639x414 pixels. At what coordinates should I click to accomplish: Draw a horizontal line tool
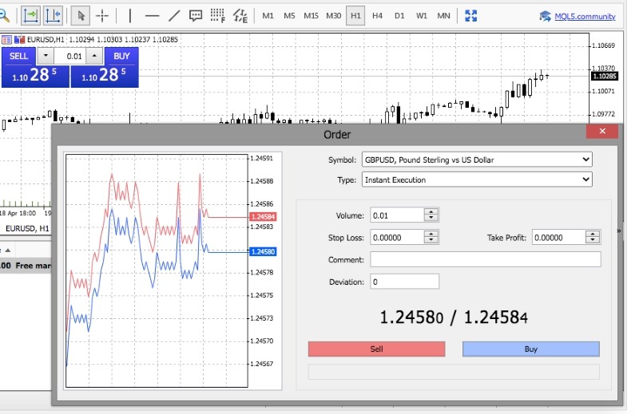[152, 16]
